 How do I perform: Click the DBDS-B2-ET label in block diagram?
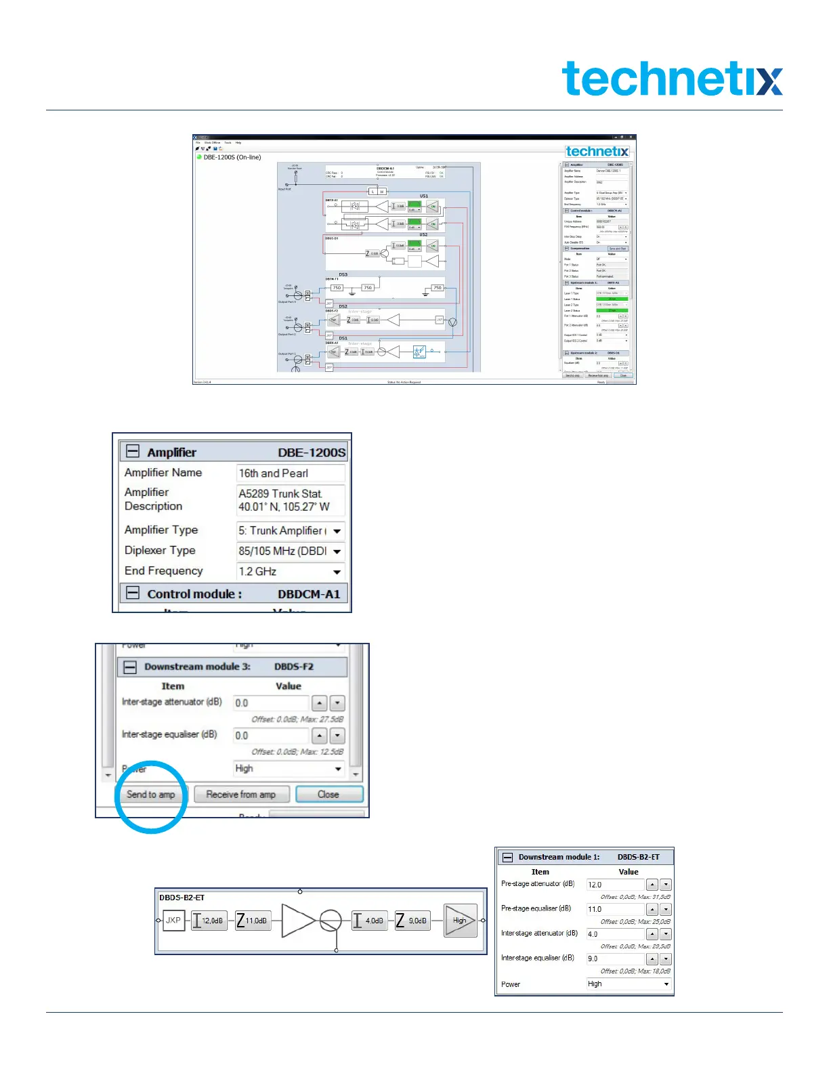(182, 898)
